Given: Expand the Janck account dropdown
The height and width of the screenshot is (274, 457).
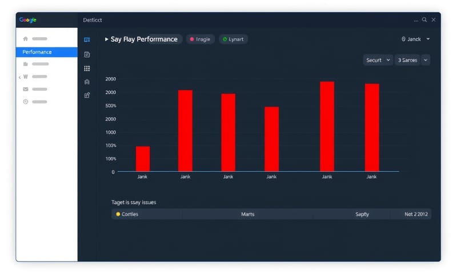Looking at the screenshot, I should point(416,39).
